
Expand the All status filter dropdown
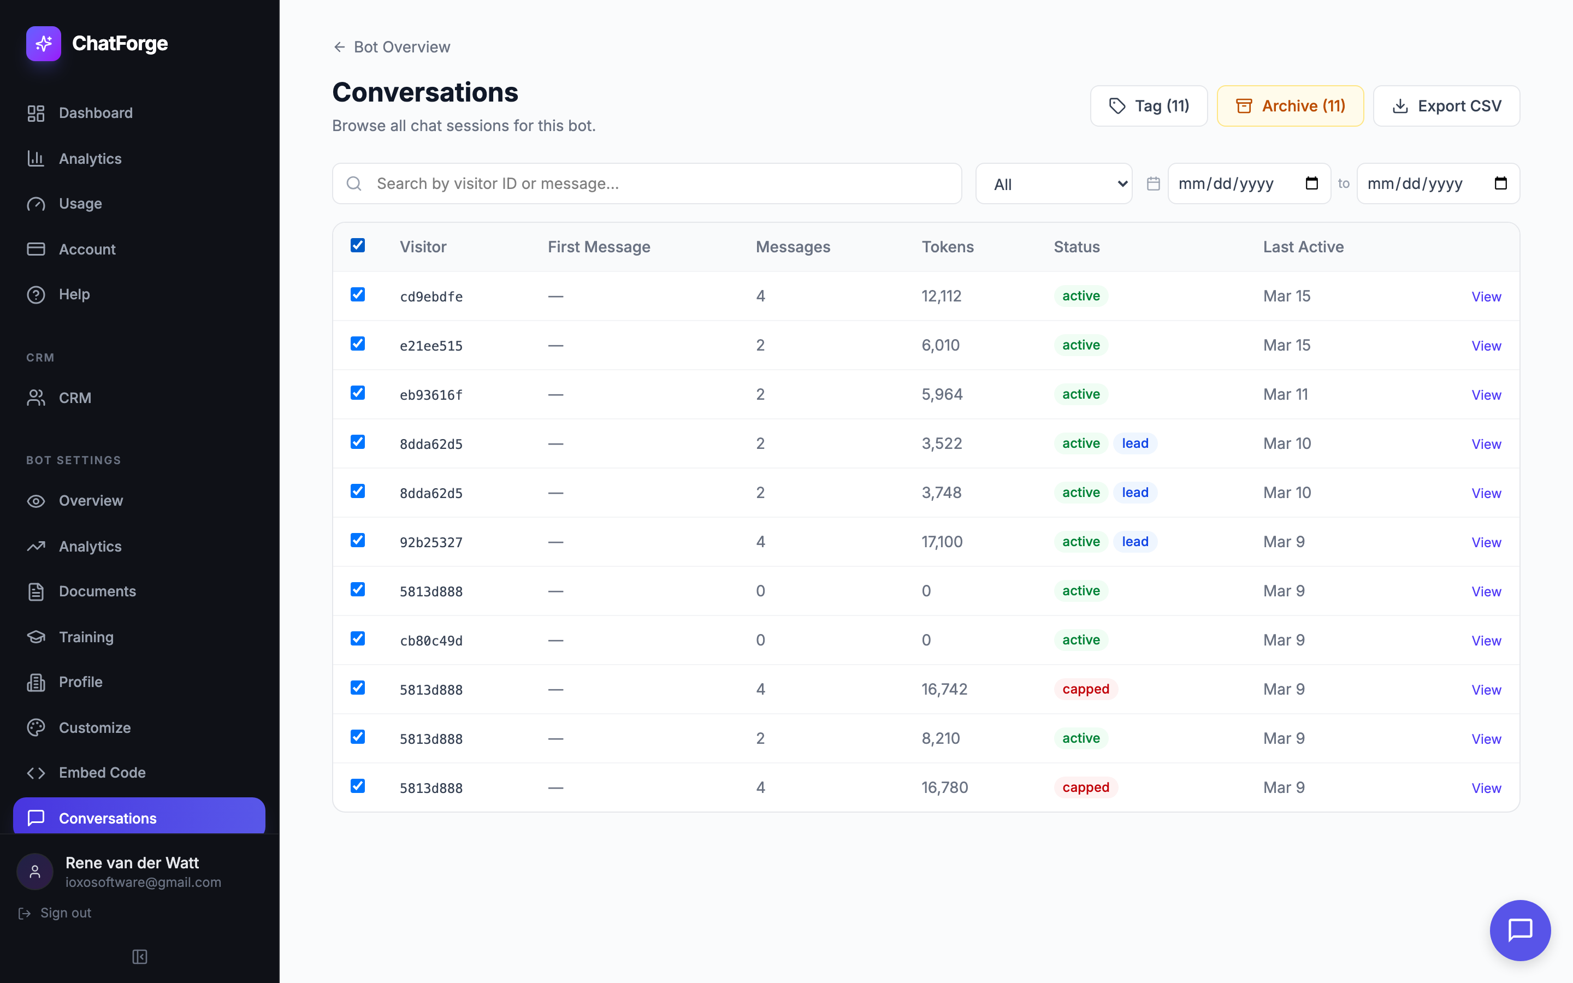point(1054,184)
